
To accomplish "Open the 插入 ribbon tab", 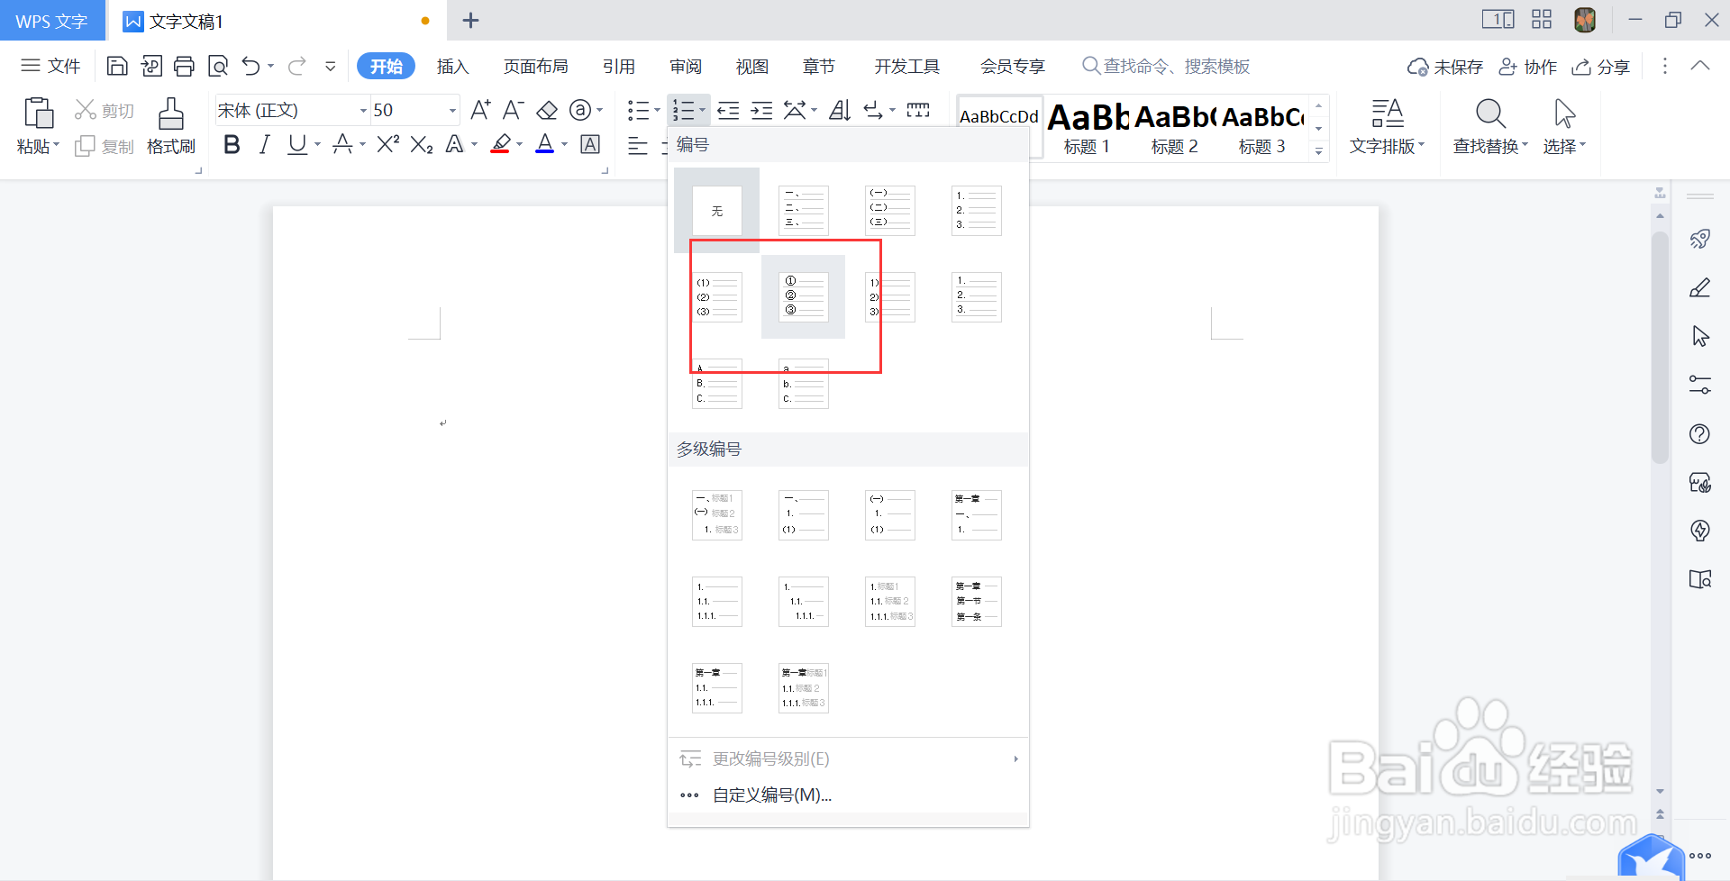I will (x=452, y=67).
